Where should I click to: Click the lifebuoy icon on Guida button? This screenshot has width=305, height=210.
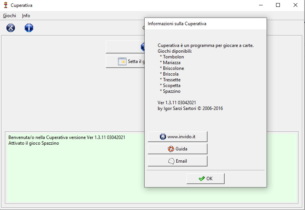171,149
